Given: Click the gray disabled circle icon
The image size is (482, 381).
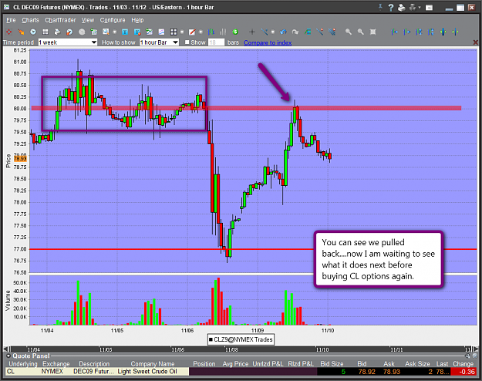Looking at the screenshot, I should click(x=82, y=32).
